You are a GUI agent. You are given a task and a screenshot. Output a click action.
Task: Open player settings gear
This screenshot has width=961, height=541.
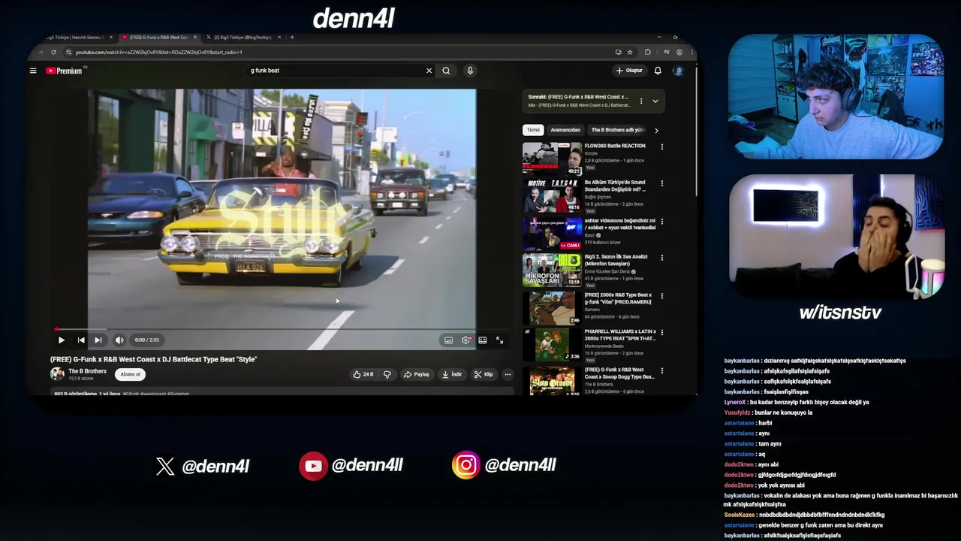coord(465,340)
